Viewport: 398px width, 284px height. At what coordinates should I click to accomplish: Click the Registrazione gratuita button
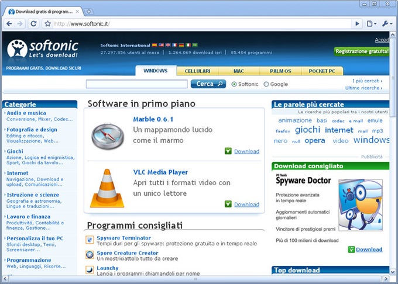(x=362, y=51)
